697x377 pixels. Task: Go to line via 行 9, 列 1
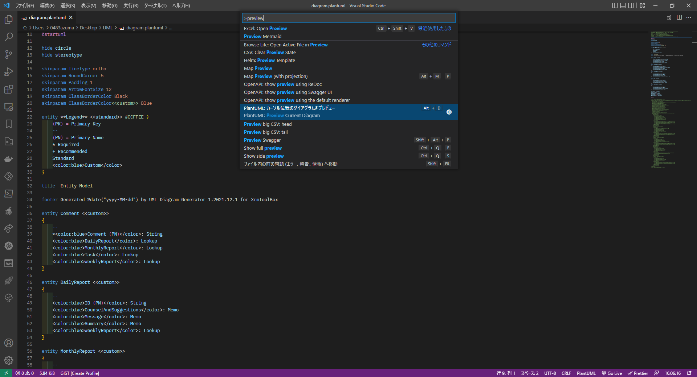505,373
